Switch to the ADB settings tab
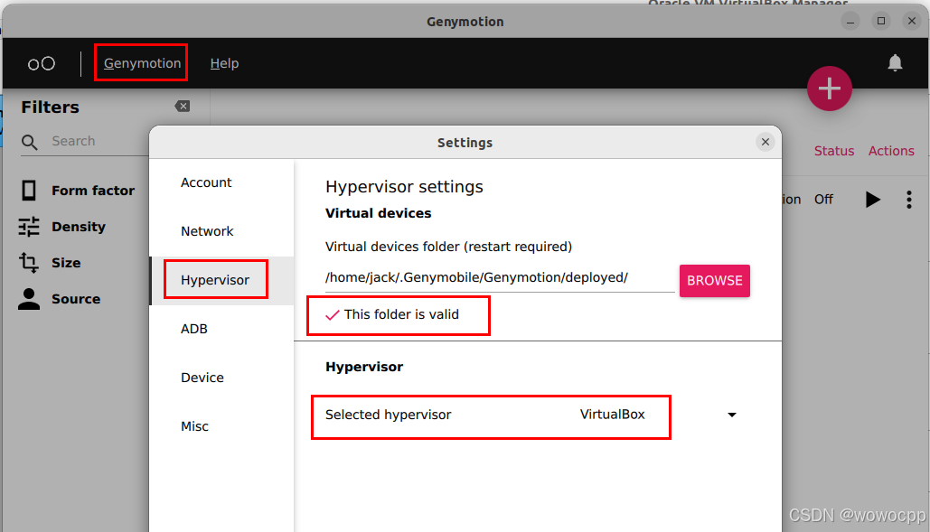Viewport: 930px width, 532px height. click(x=221, y=329)
